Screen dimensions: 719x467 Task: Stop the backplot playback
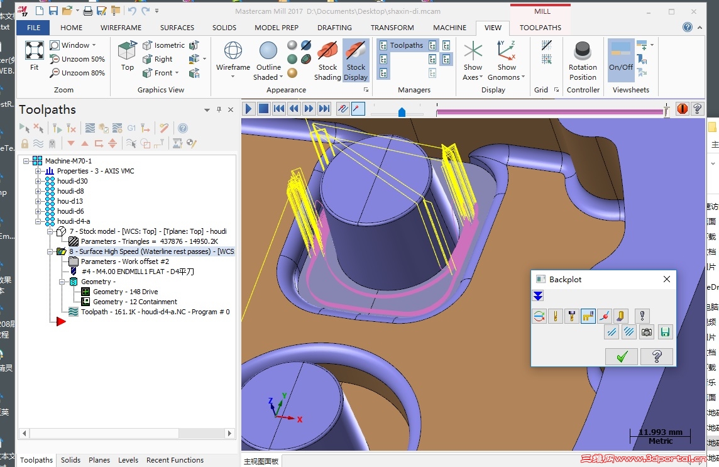point(264,109)
